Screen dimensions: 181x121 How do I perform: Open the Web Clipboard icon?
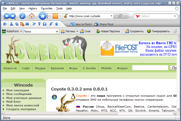(x=45, y=24)
